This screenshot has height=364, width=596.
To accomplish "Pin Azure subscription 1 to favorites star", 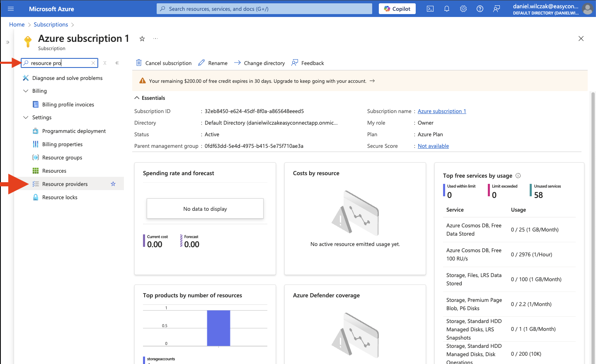I will (x=142, y=39).
